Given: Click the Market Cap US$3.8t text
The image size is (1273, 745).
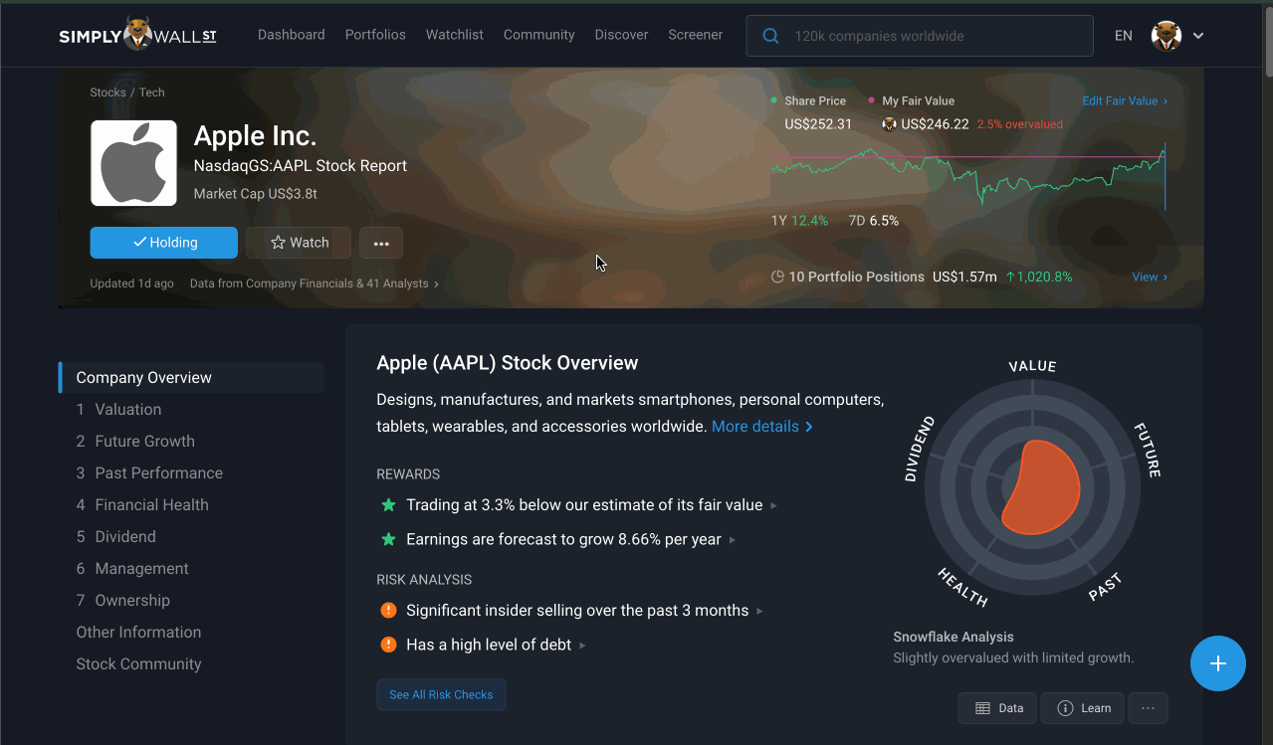Looking at the screenshot, I should tap(255, 194).
